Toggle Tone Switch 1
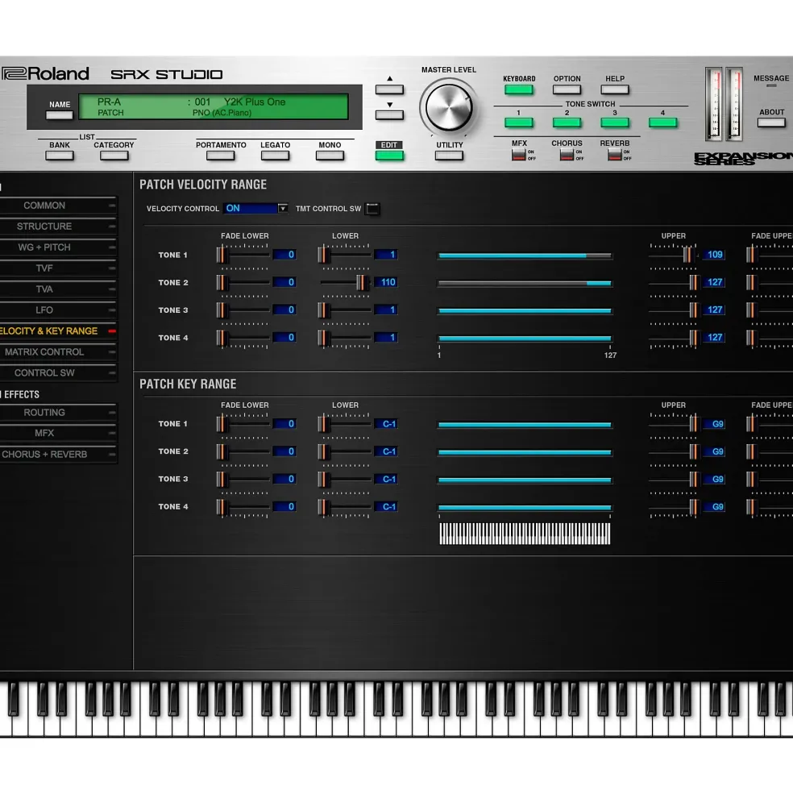 coord(518,123)
